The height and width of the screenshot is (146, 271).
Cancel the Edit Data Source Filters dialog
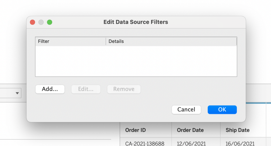pyautogui.click(x=186, y=109)
